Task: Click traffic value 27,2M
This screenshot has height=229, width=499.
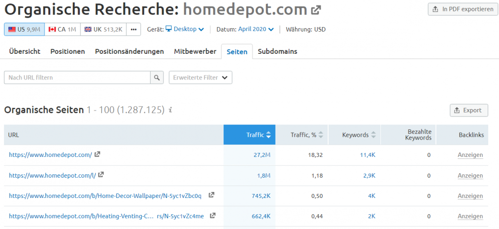Action: tap(261, 155)
